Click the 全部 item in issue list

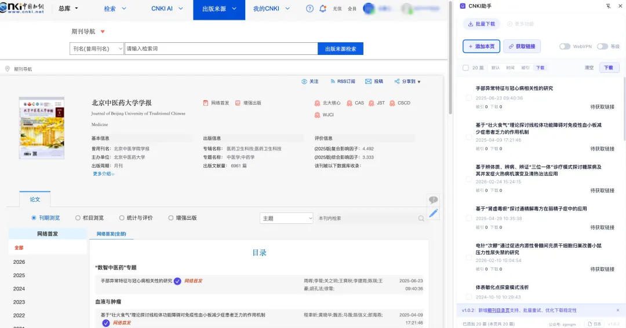tap(19, 248)
